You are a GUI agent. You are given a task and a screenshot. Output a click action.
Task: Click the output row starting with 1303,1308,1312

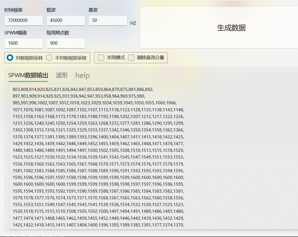(98, 130)
